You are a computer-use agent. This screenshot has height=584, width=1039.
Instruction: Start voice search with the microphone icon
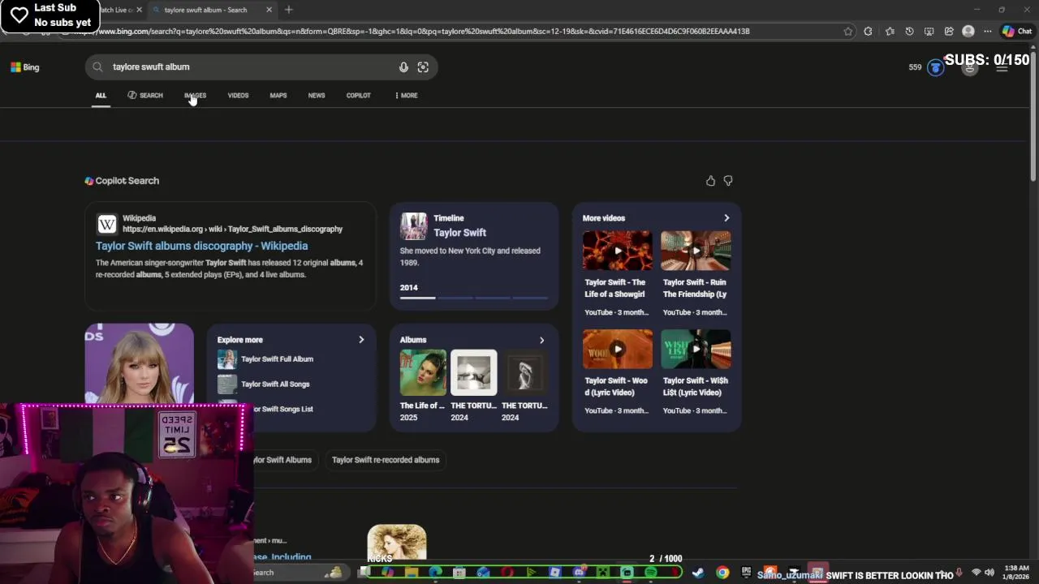pos(403,67)
